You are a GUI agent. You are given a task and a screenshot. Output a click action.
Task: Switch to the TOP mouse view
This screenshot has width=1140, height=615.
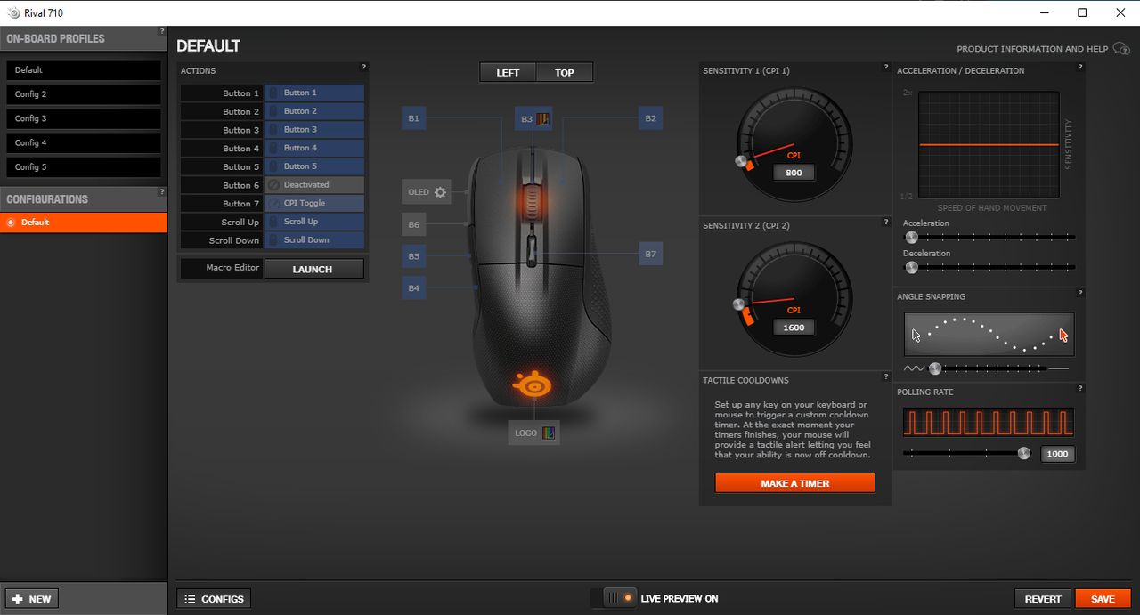coord(565,72)
